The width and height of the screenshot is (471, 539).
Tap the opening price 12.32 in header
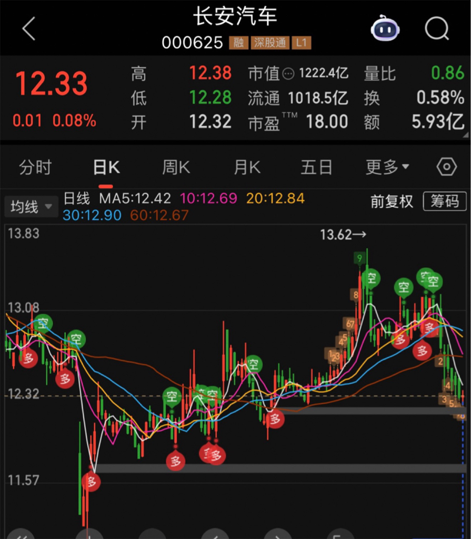click(x=211, y=122)
